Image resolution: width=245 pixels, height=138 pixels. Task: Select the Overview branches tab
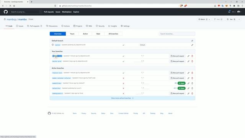click(x=58, y=34)
